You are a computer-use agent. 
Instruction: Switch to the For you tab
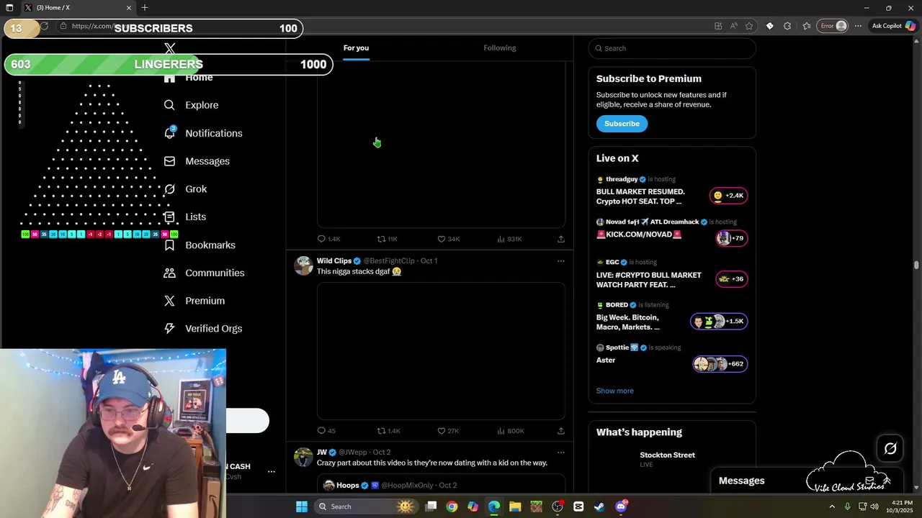coord(356,48)
